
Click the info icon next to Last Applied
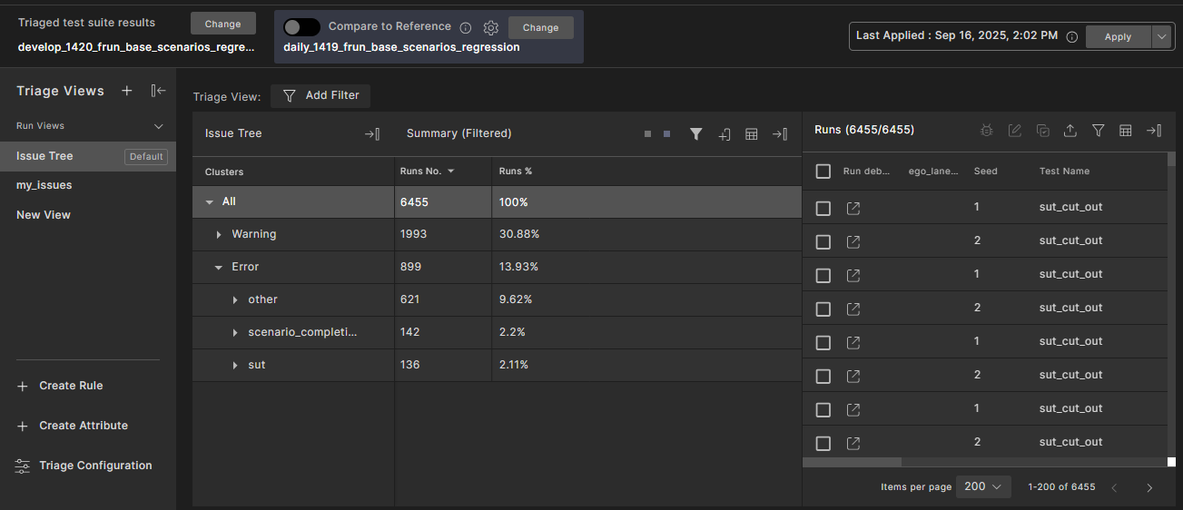1071,36
